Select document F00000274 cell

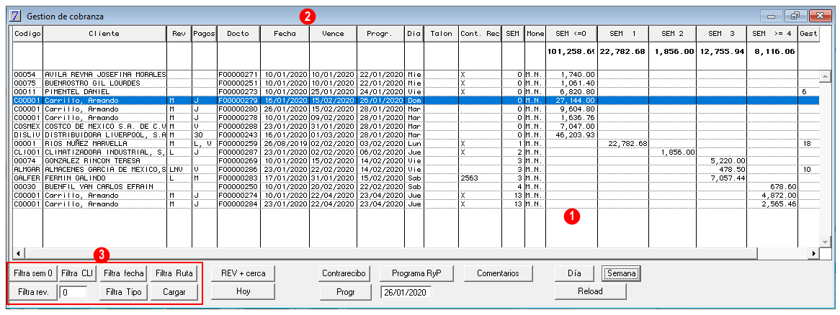point(238,195)
